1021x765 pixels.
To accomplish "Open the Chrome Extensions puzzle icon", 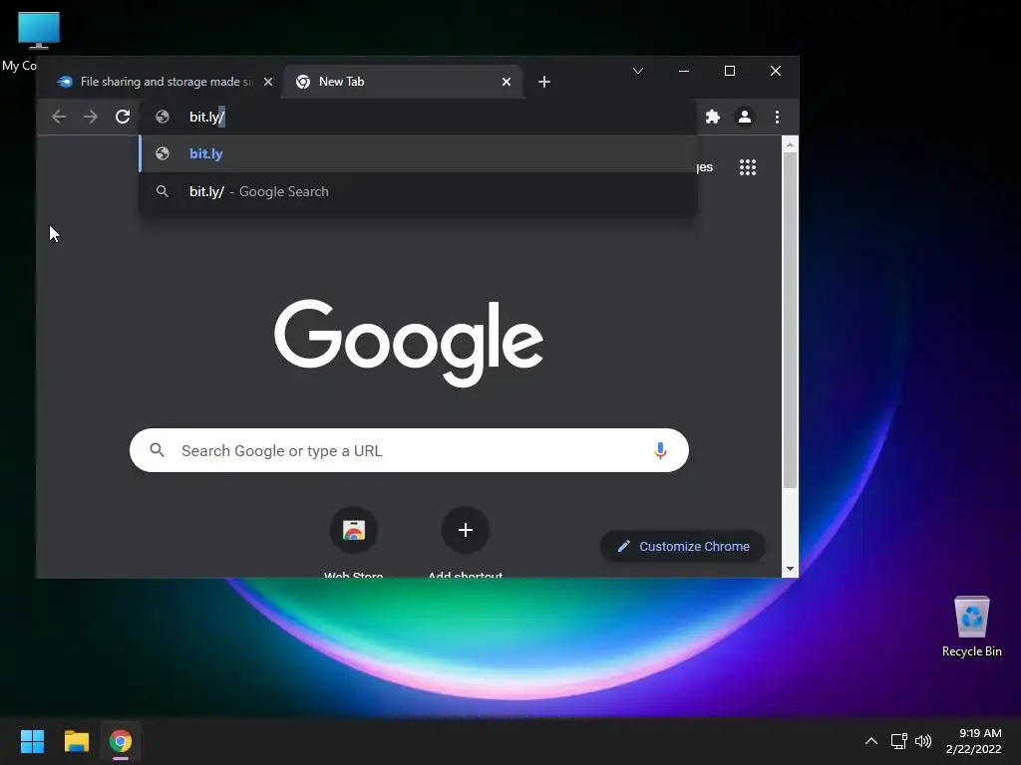I will tap(713, 117).
